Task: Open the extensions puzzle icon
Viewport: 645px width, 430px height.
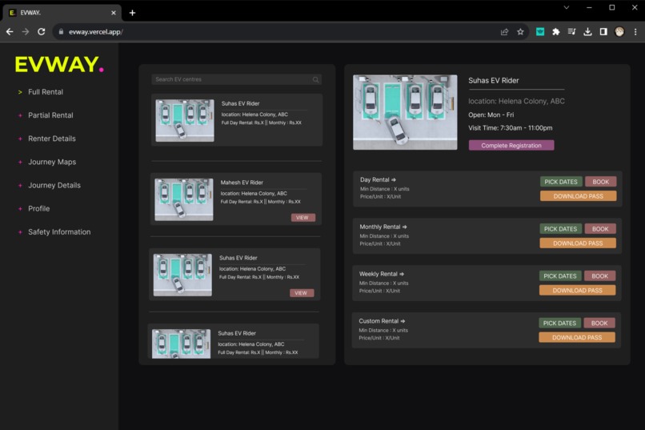Action: (555, 32)
